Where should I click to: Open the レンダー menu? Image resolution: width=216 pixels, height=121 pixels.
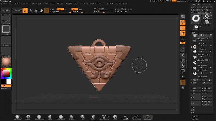76,4
